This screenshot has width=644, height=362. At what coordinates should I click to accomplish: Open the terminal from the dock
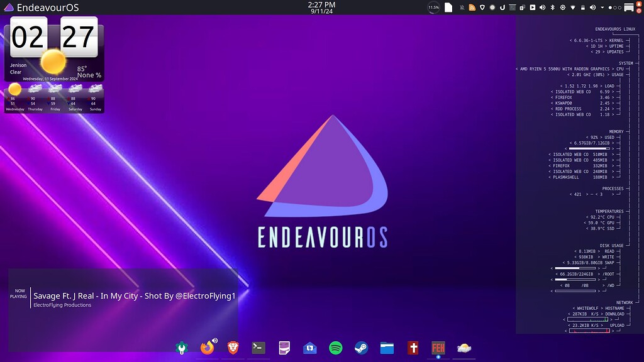point(258,348)
